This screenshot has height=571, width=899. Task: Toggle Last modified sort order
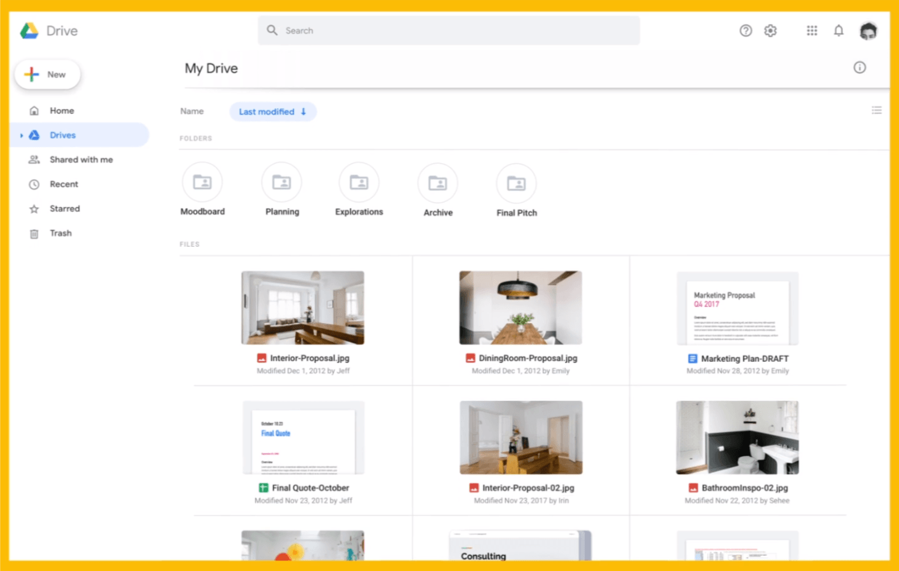(x=273, y=112)
